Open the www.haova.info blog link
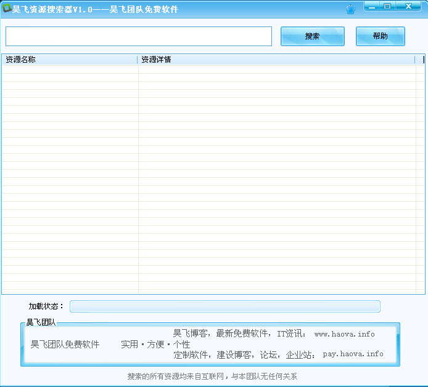428x387 pixels. pyautogui.click(x=344, y=334)
